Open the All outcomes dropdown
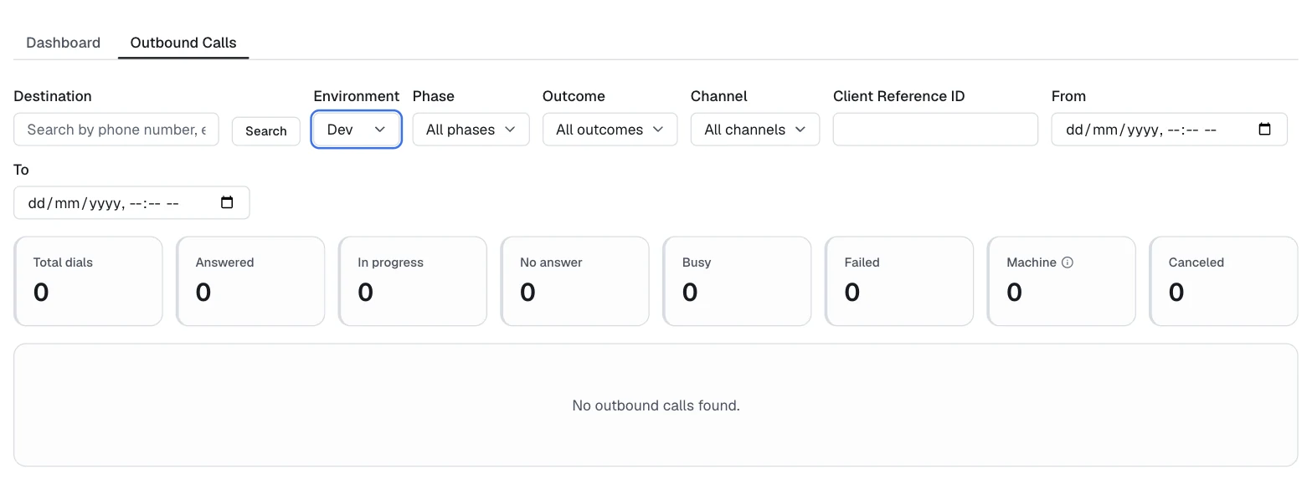Viewport: 1312px width, 479px height. [x=610, y=130]
